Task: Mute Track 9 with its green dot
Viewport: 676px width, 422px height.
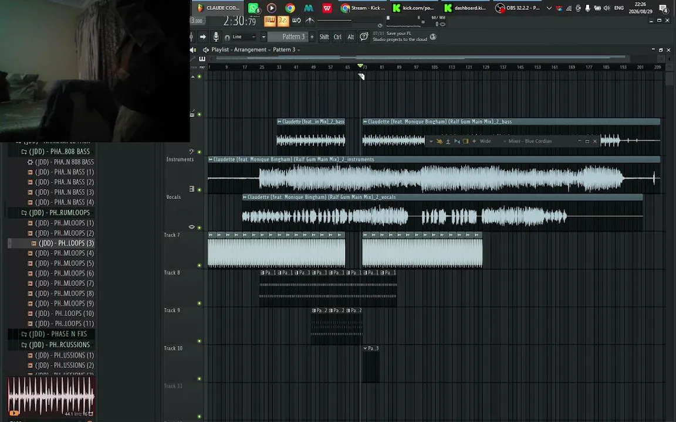Action: (x=199, y=341)
